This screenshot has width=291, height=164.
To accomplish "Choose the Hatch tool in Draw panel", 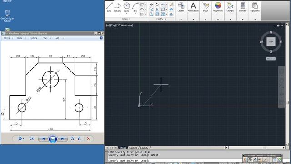I will tap(142, 14).
